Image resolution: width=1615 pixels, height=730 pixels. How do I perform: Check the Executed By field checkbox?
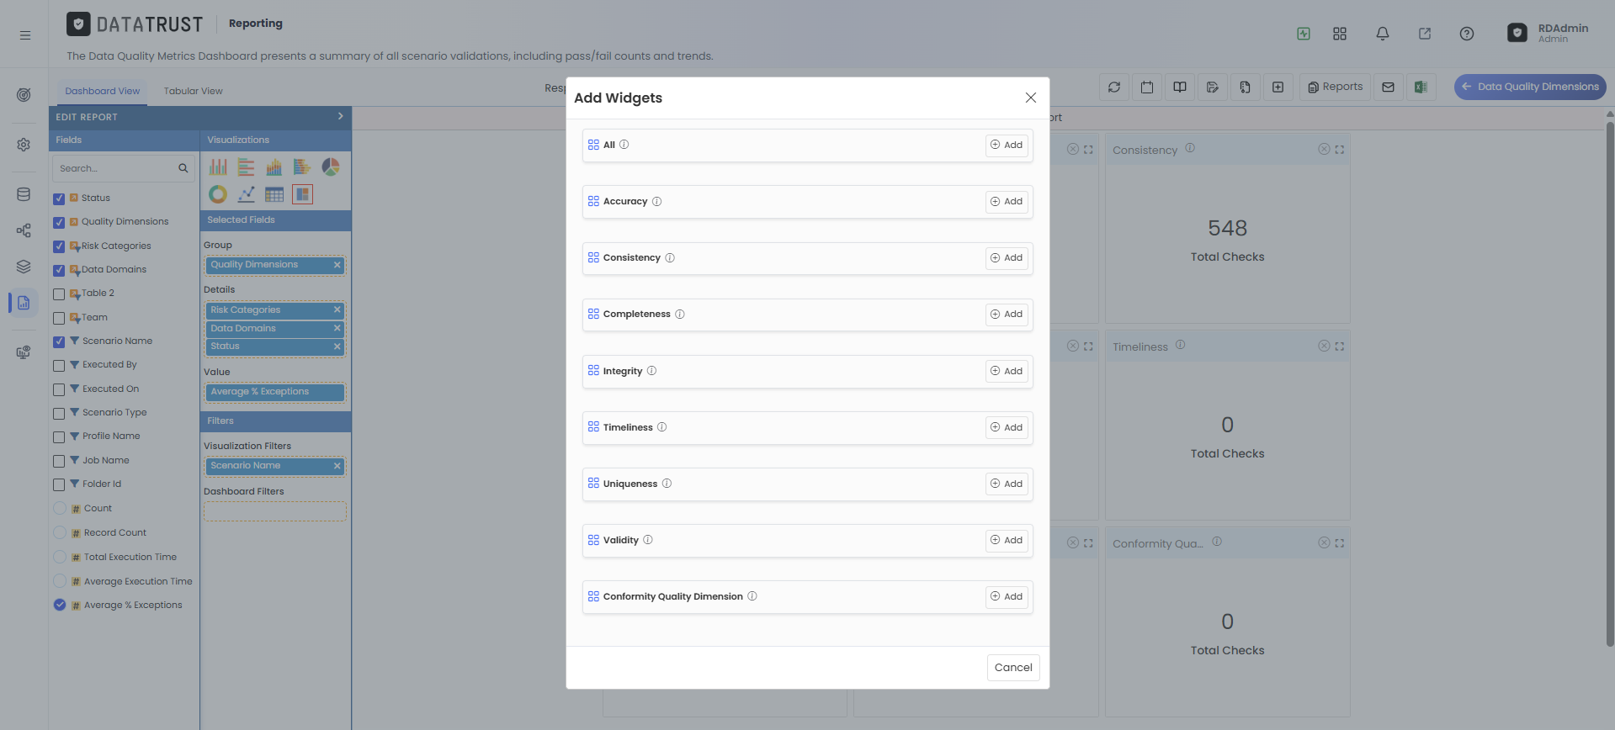point(59,365)
